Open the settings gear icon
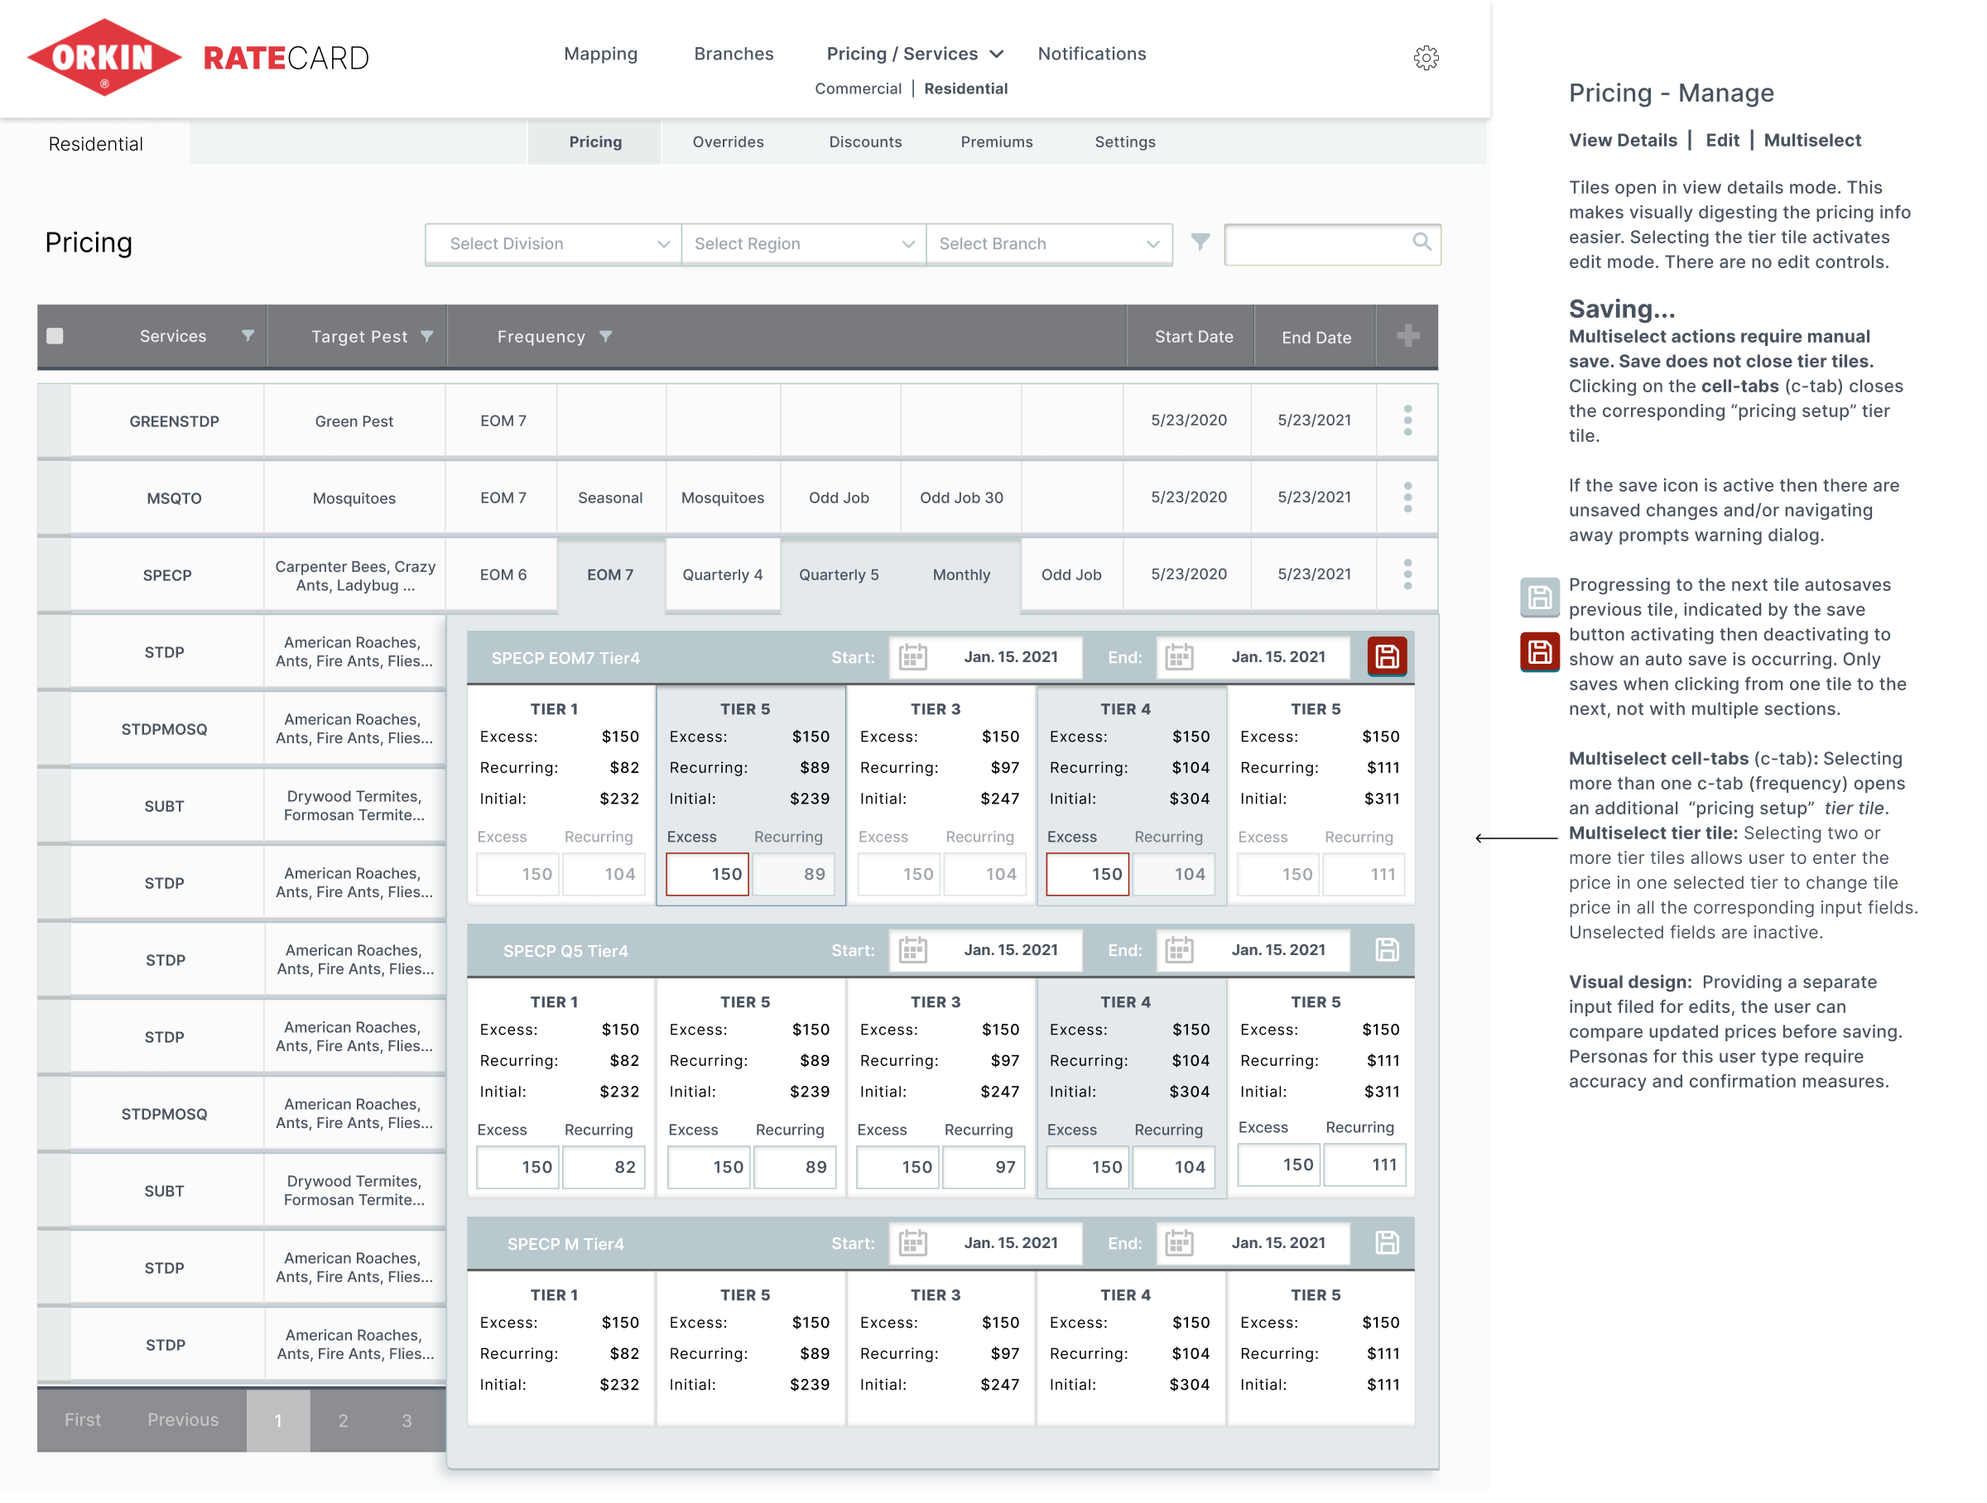This screenshot has height=1503, width=1987. click(1426, 59)
